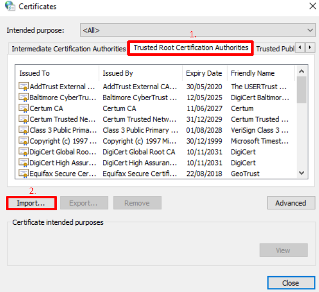Click the Equifax Secure certificate icon
The width and height of the screenshot is (319, 292).
tap(23, 173)
